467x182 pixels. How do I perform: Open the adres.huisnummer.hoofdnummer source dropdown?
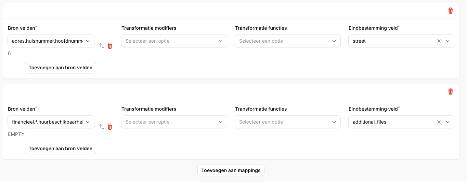coord(51,41)
